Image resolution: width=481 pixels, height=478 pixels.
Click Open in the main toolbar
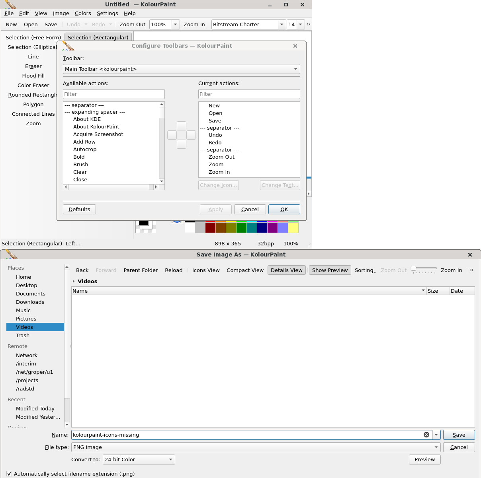tap(31, 24)
